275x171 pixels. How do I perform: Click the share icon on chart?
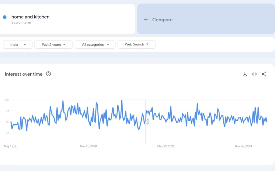[x=264, y=74]
